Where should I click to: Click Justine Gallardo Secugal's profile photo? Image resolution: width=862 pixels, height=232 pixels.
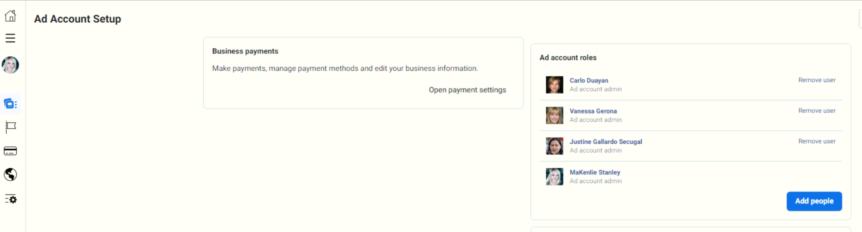(x=554, y=146)
